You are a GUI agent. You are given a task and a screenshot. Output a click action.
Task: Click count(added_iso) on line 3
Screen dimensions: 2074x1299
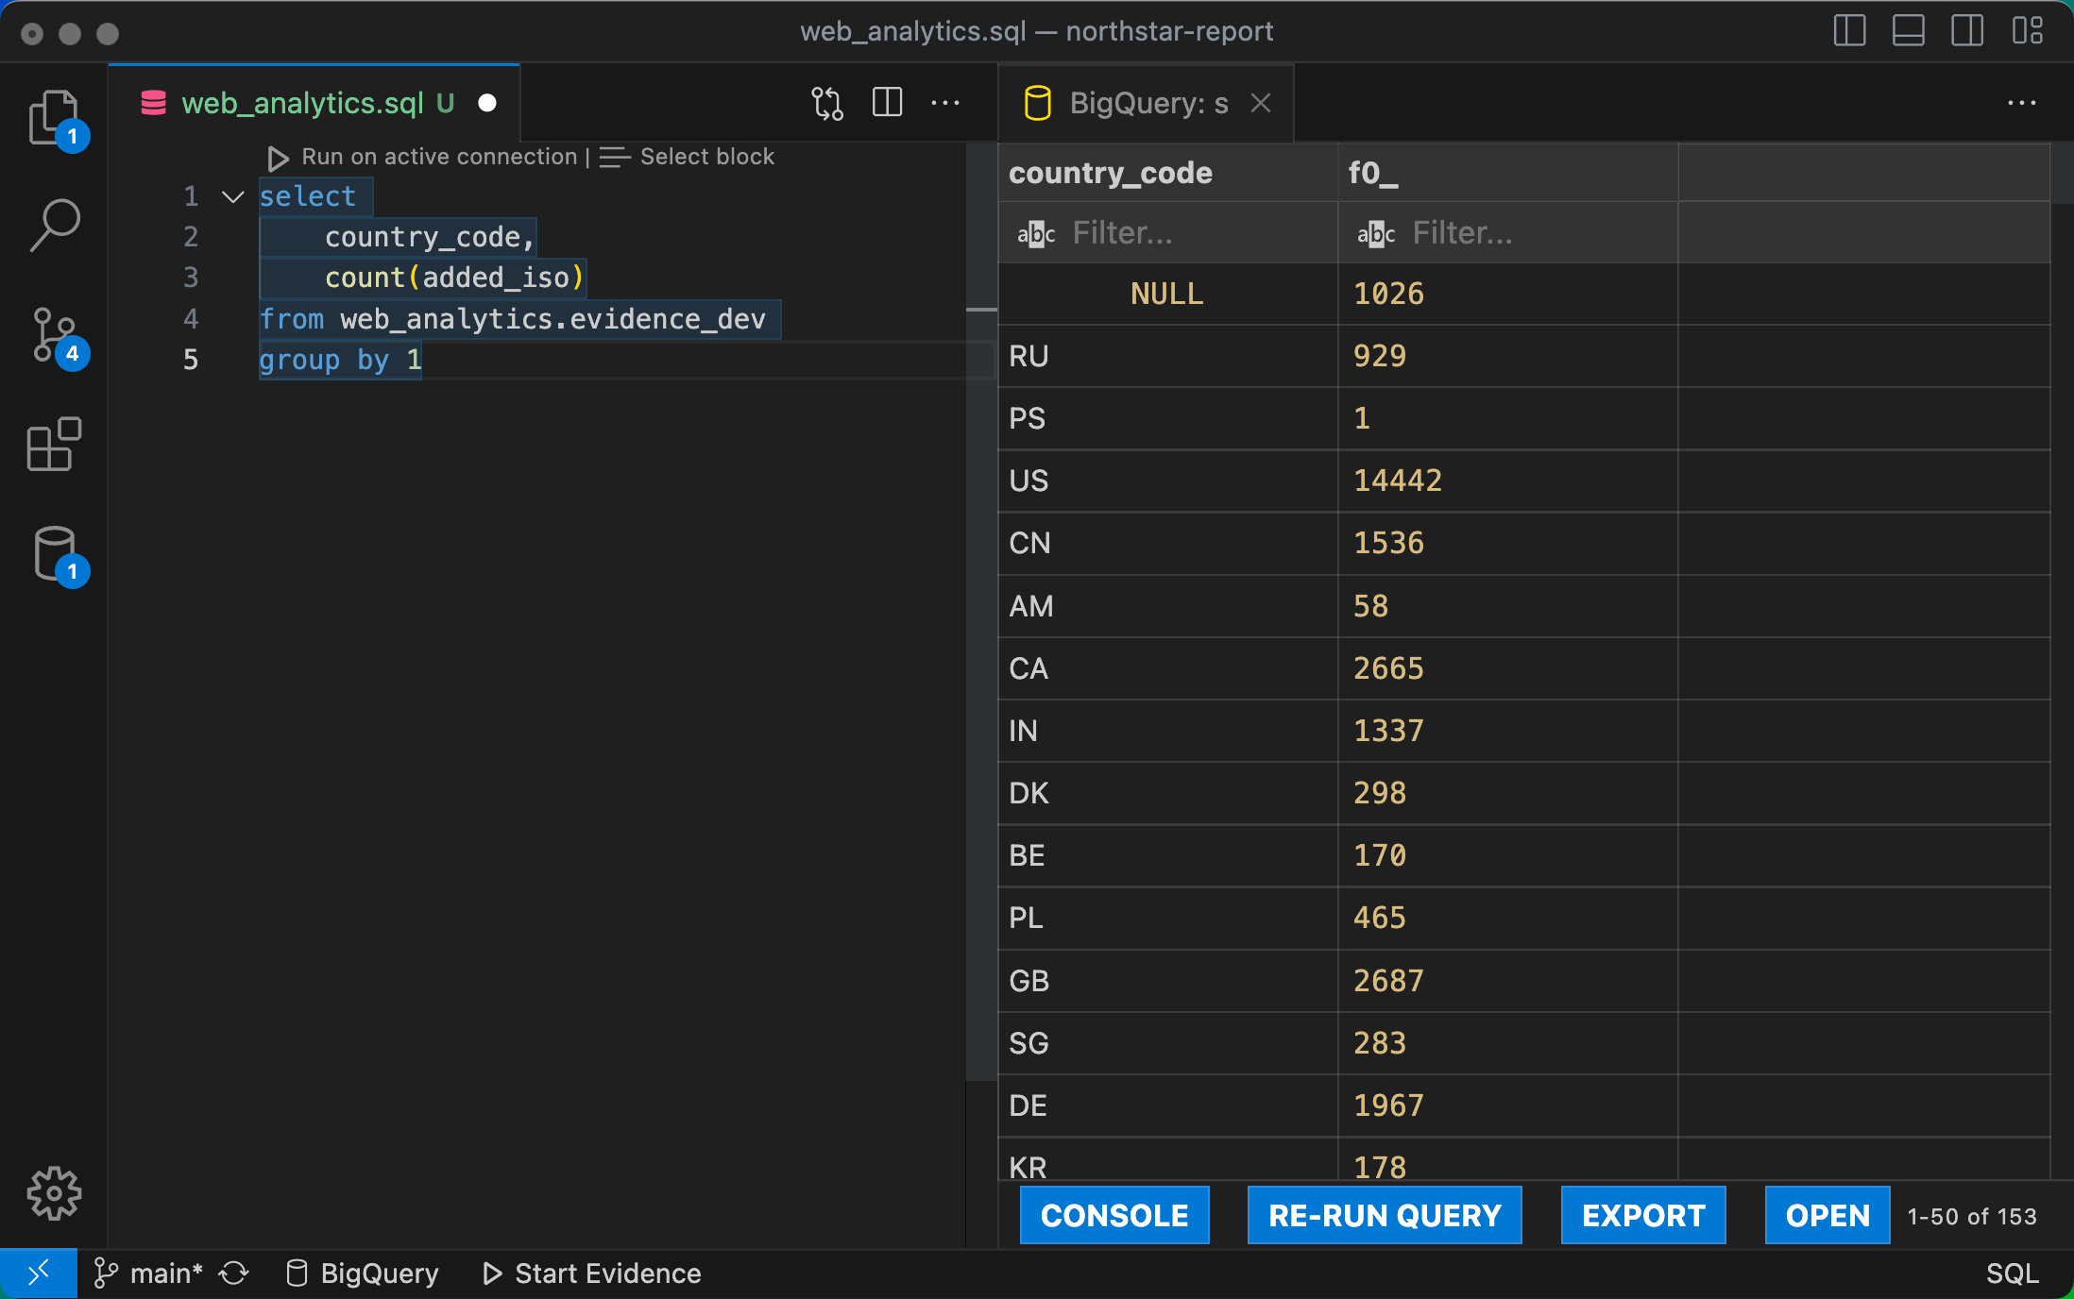tap(454, 278)
